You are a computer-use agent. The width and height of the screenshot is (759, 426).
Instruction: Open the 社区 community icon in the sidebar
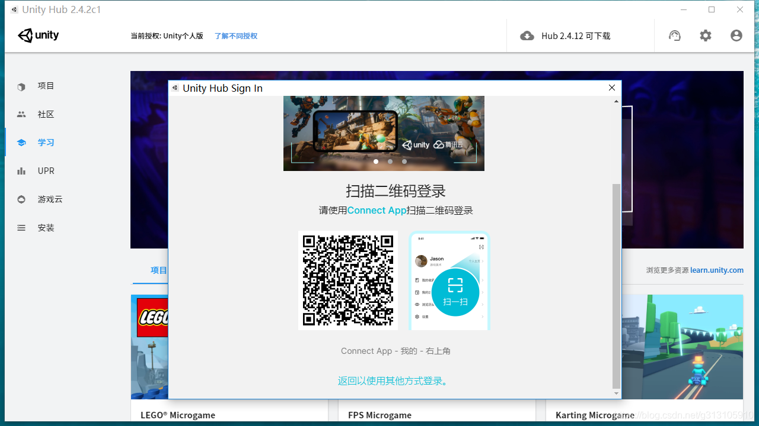pos(21,114)
